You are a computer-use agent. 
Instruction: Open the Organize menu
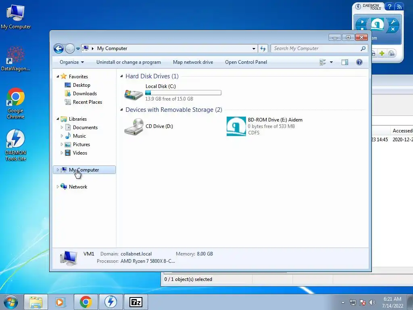(72, 62)
